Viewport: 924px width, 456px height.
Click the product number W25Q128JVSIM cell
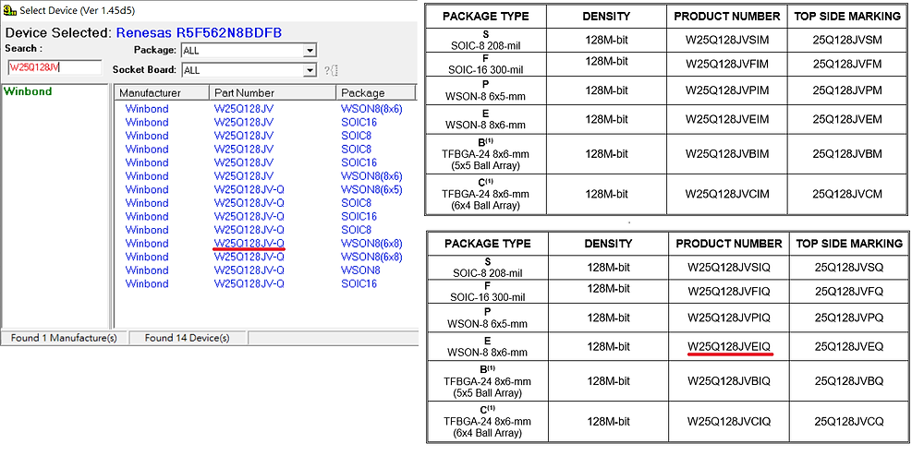point(727,40)
